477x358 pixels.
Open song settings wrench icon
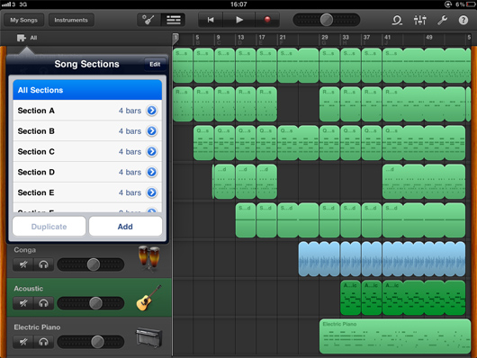click(x=442, y=21)
